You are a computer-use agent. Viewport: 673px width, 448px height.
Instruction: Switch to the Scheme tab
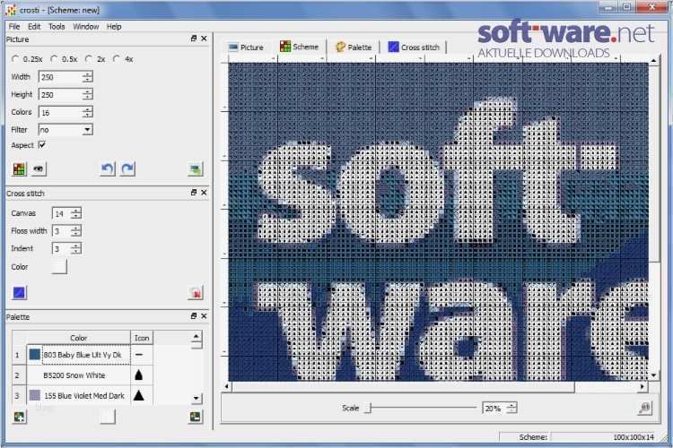click(x=300, y=47)
